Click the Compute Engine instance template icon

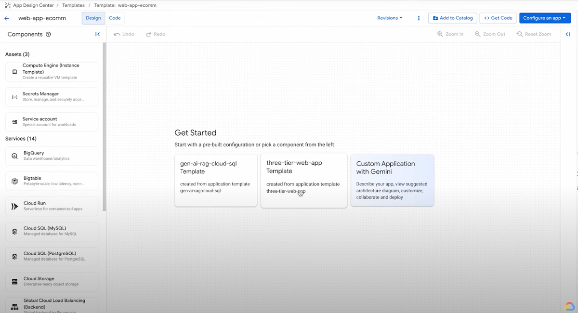pos(14,72)
